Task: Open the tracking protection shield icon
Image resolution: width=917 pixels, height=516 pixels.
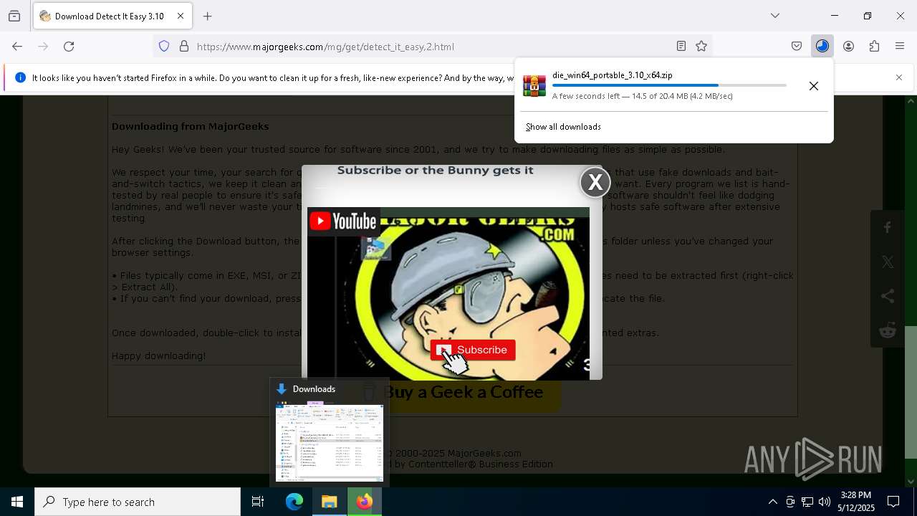Action: (x=164, y=47)
